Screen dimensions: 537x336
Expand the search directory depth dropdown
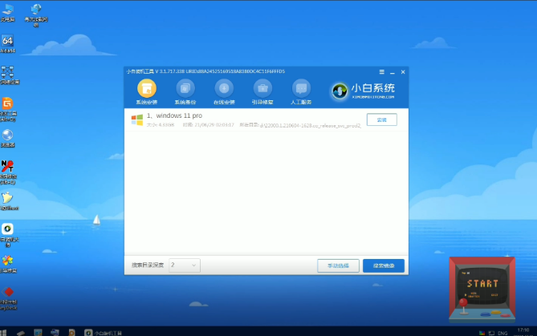(x=184, y=265)
